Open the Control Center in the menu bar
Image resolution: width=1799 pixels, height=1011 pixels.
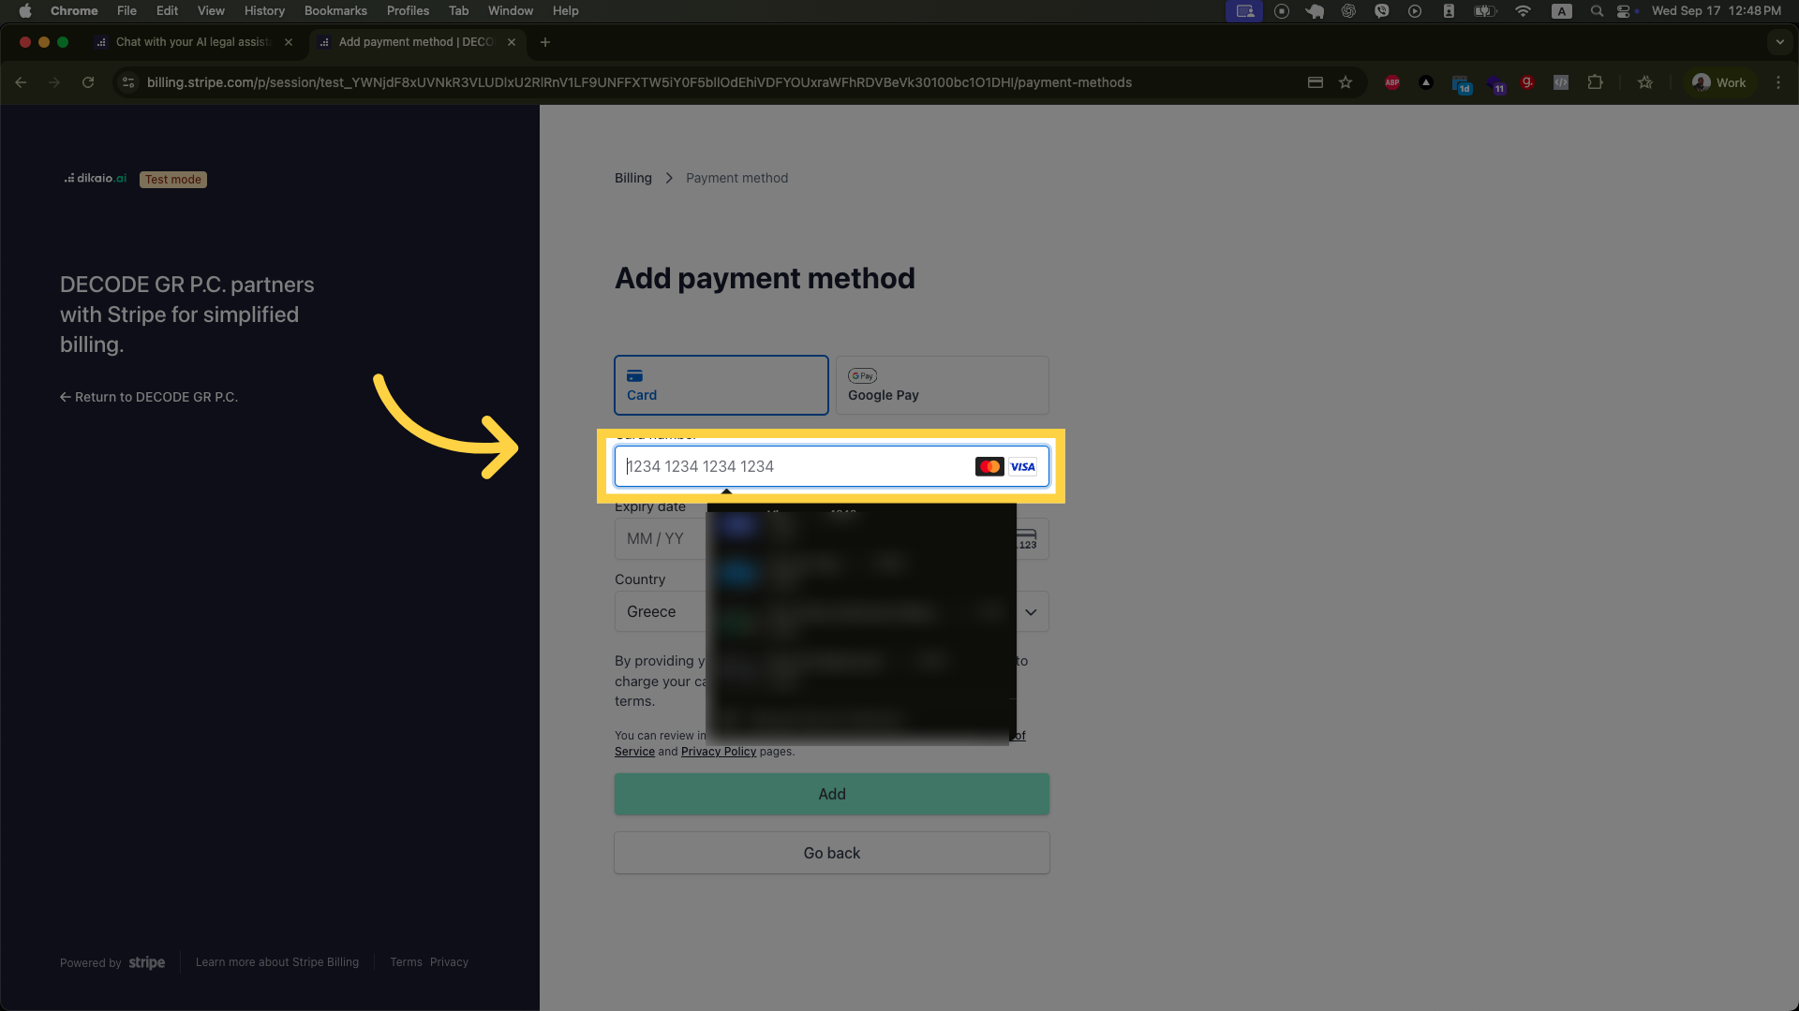pyautogui.click(x=1627, y=11)
